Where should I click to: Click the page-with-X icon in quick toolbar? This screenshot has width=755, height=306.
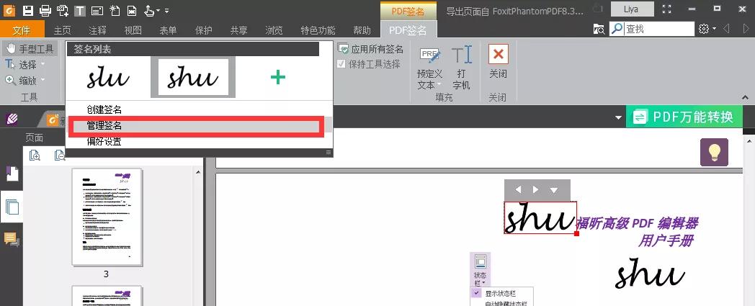(131, 10)
